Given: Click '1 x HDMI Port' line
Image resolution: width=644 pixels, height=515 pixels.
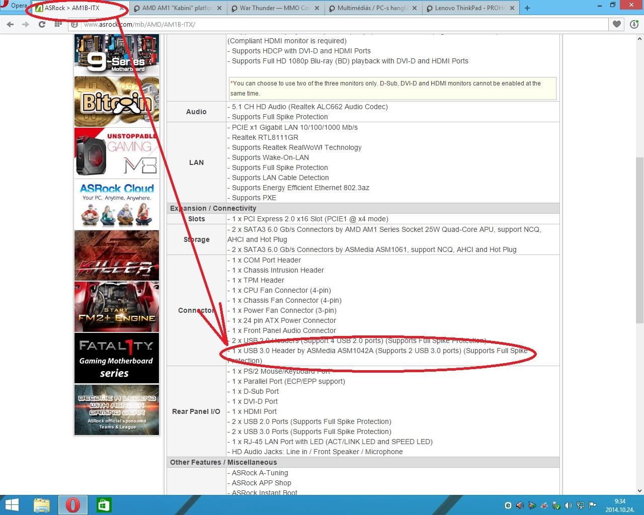Looking at the screenshot, I should point(252,411).
